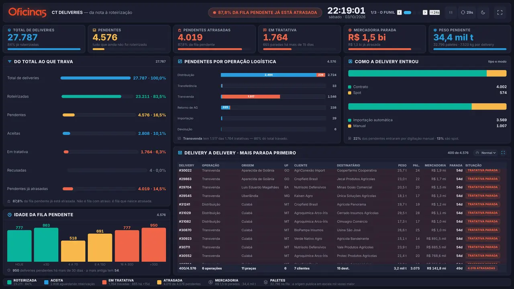
Task: Click the Peso Pendente card icon
Action: point(435,30)
